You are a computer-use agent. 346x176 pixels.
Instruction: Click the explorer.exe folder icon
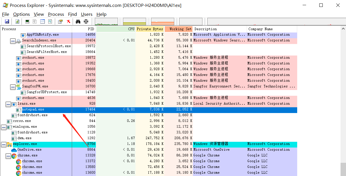click(9, 144)
